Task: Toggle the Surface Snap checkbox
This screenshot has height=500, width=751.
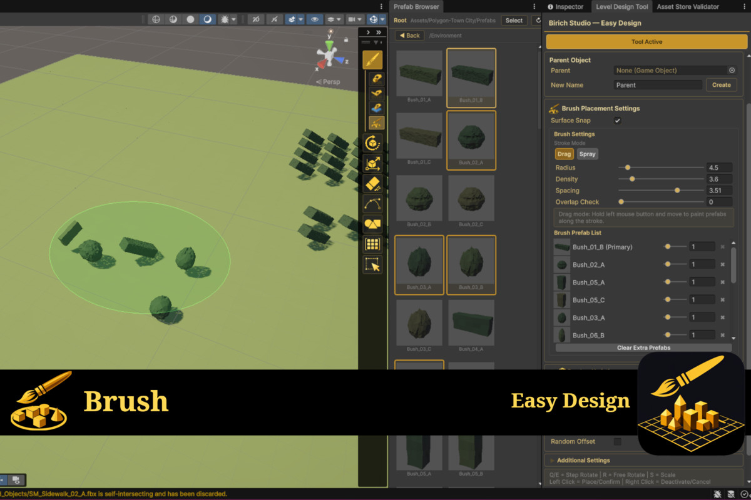Action: point(618,121)
